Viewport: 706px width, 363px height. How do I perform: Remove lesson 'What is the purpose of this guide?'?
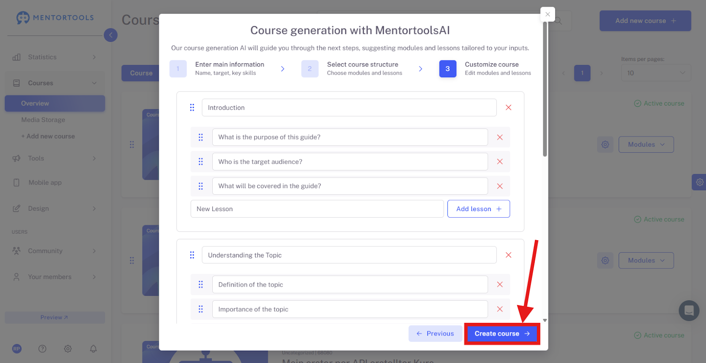click(500, 137)
